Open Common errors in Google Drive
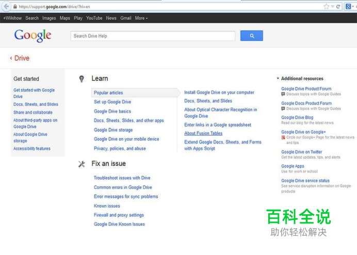357x255 pixels. (x=123, y=188)
